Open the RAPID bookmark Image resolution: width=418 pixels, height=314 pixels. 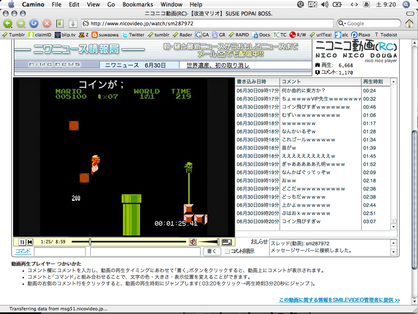[x=239, y=35]
